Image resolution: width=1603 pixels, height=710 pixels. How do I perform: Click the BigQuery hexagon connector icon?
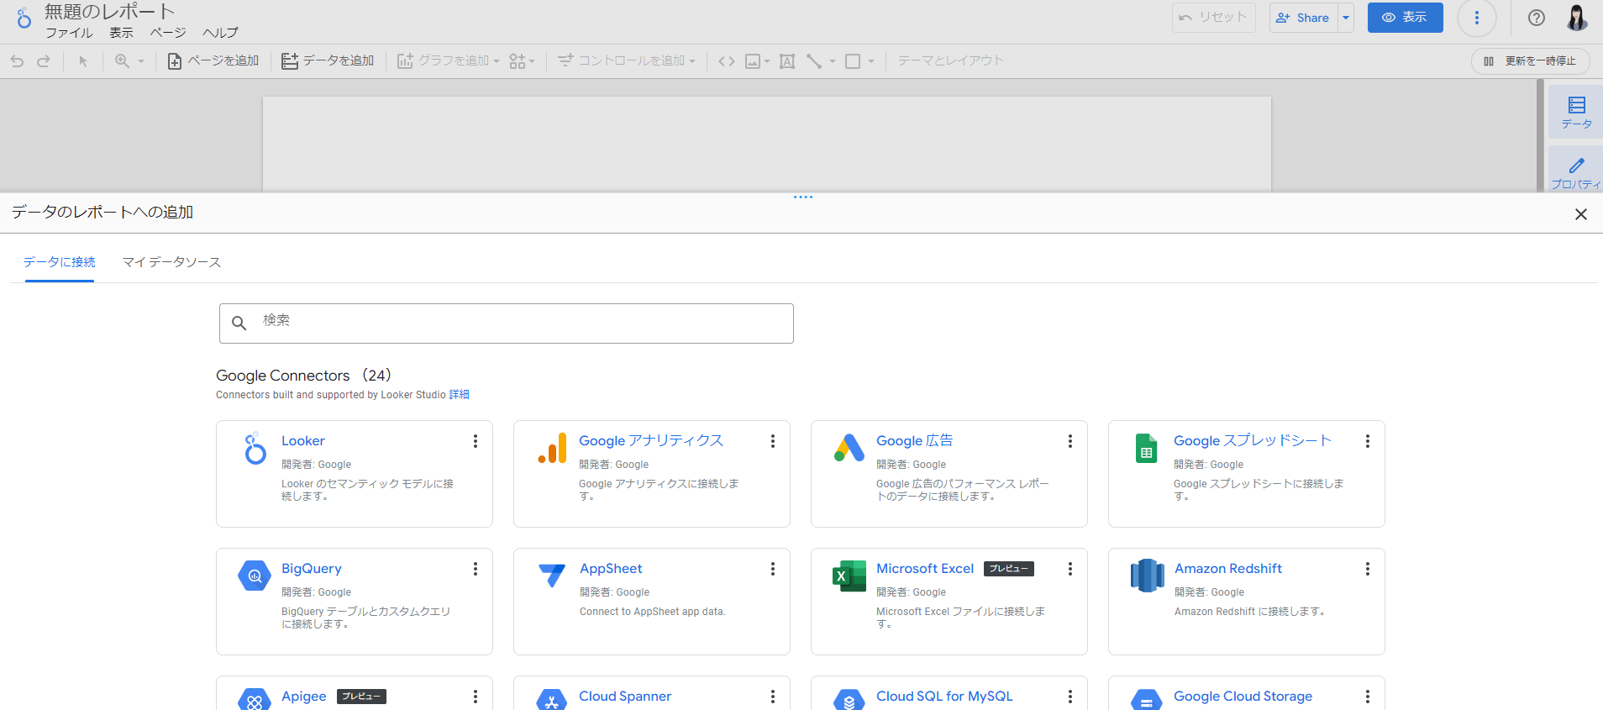[255, 576]
